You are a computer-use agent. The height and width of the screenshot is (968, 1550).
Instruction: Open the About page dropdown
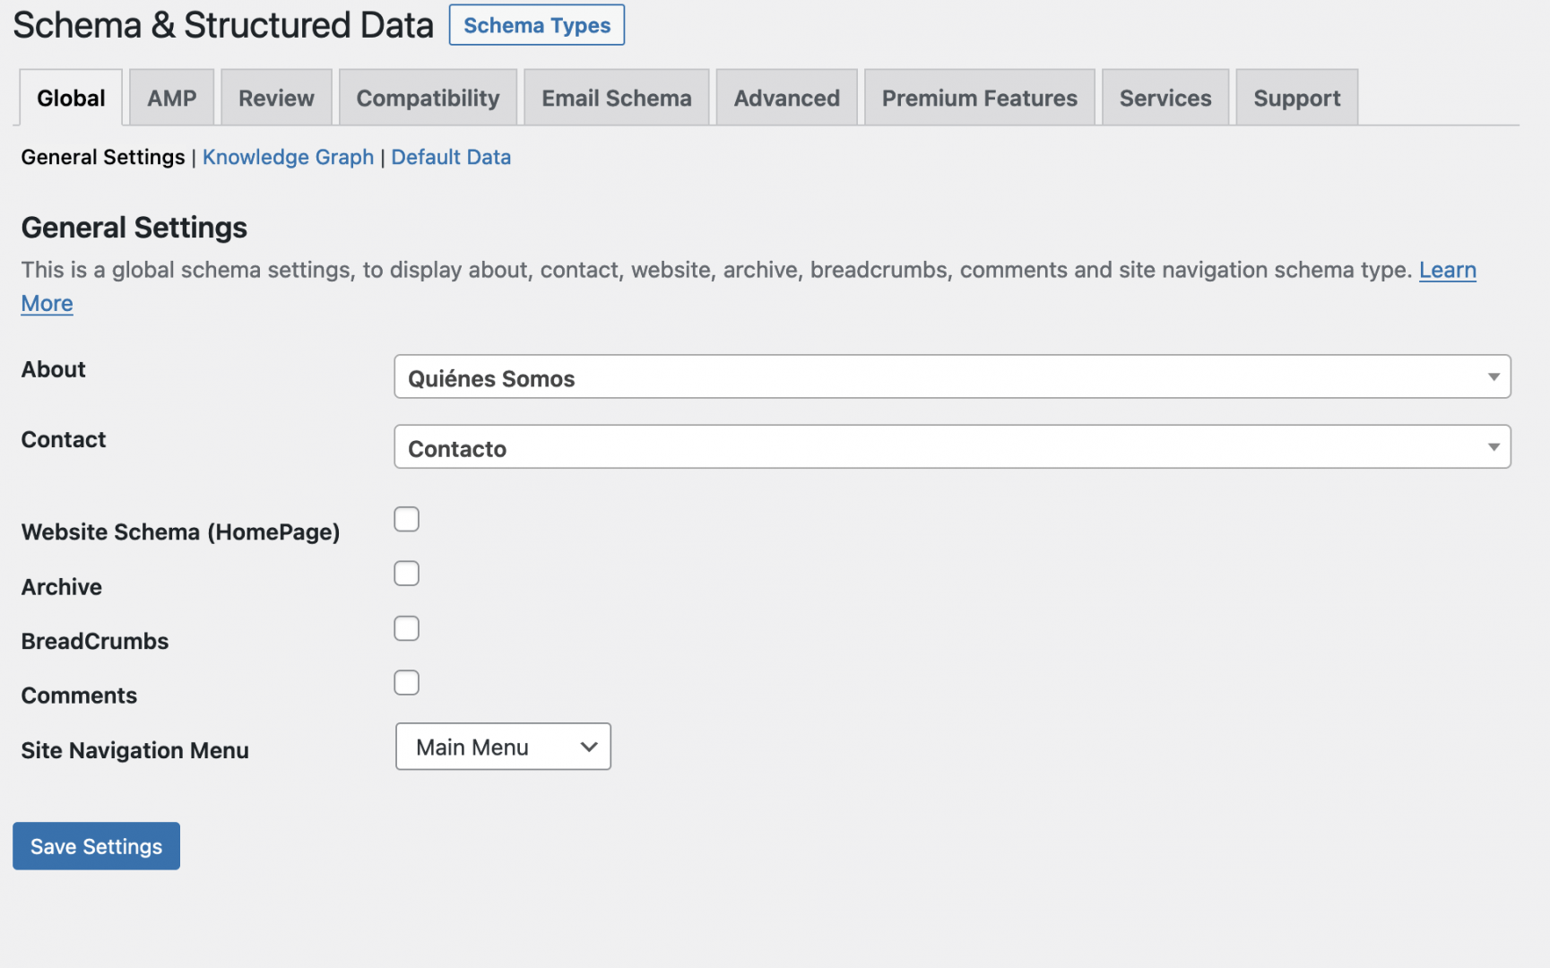pyautogui.click(x=952, y=377)
